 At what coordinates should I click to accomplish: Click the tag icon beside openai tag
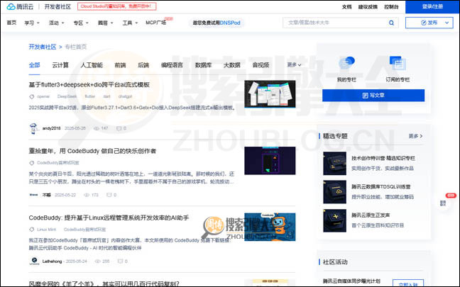[x=32, y=96]
